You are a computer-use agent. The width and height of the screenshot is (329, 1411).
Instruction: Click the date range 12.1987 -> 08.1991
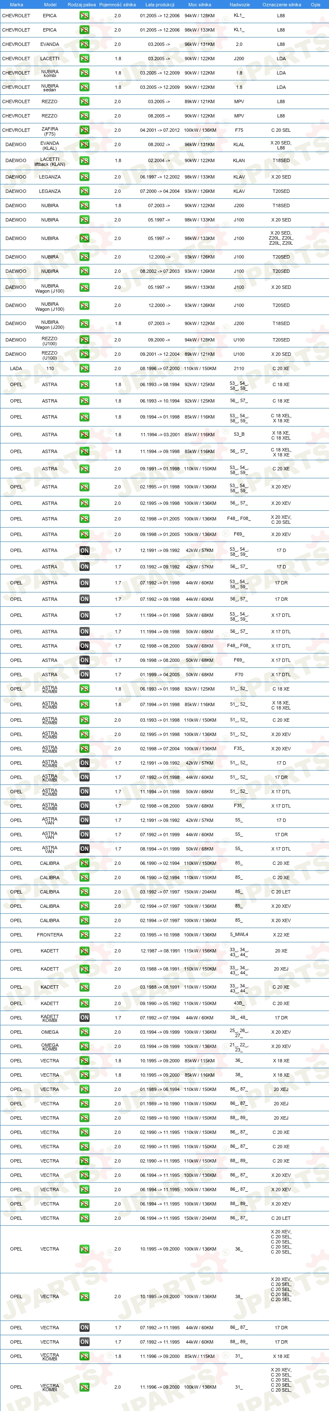click(x=160, y=952)
